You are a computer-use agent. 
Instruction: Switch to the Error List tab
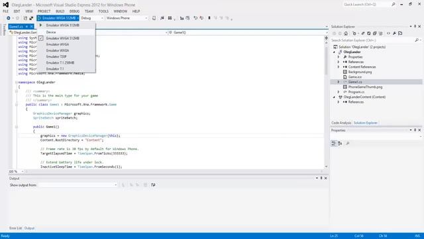pos(15,228)
